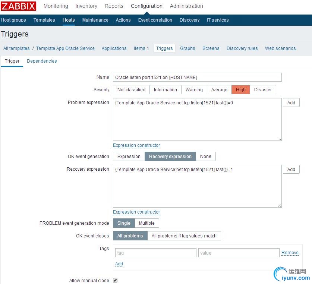Set severity to High
312x284 pixels.
tap(241, 90)
